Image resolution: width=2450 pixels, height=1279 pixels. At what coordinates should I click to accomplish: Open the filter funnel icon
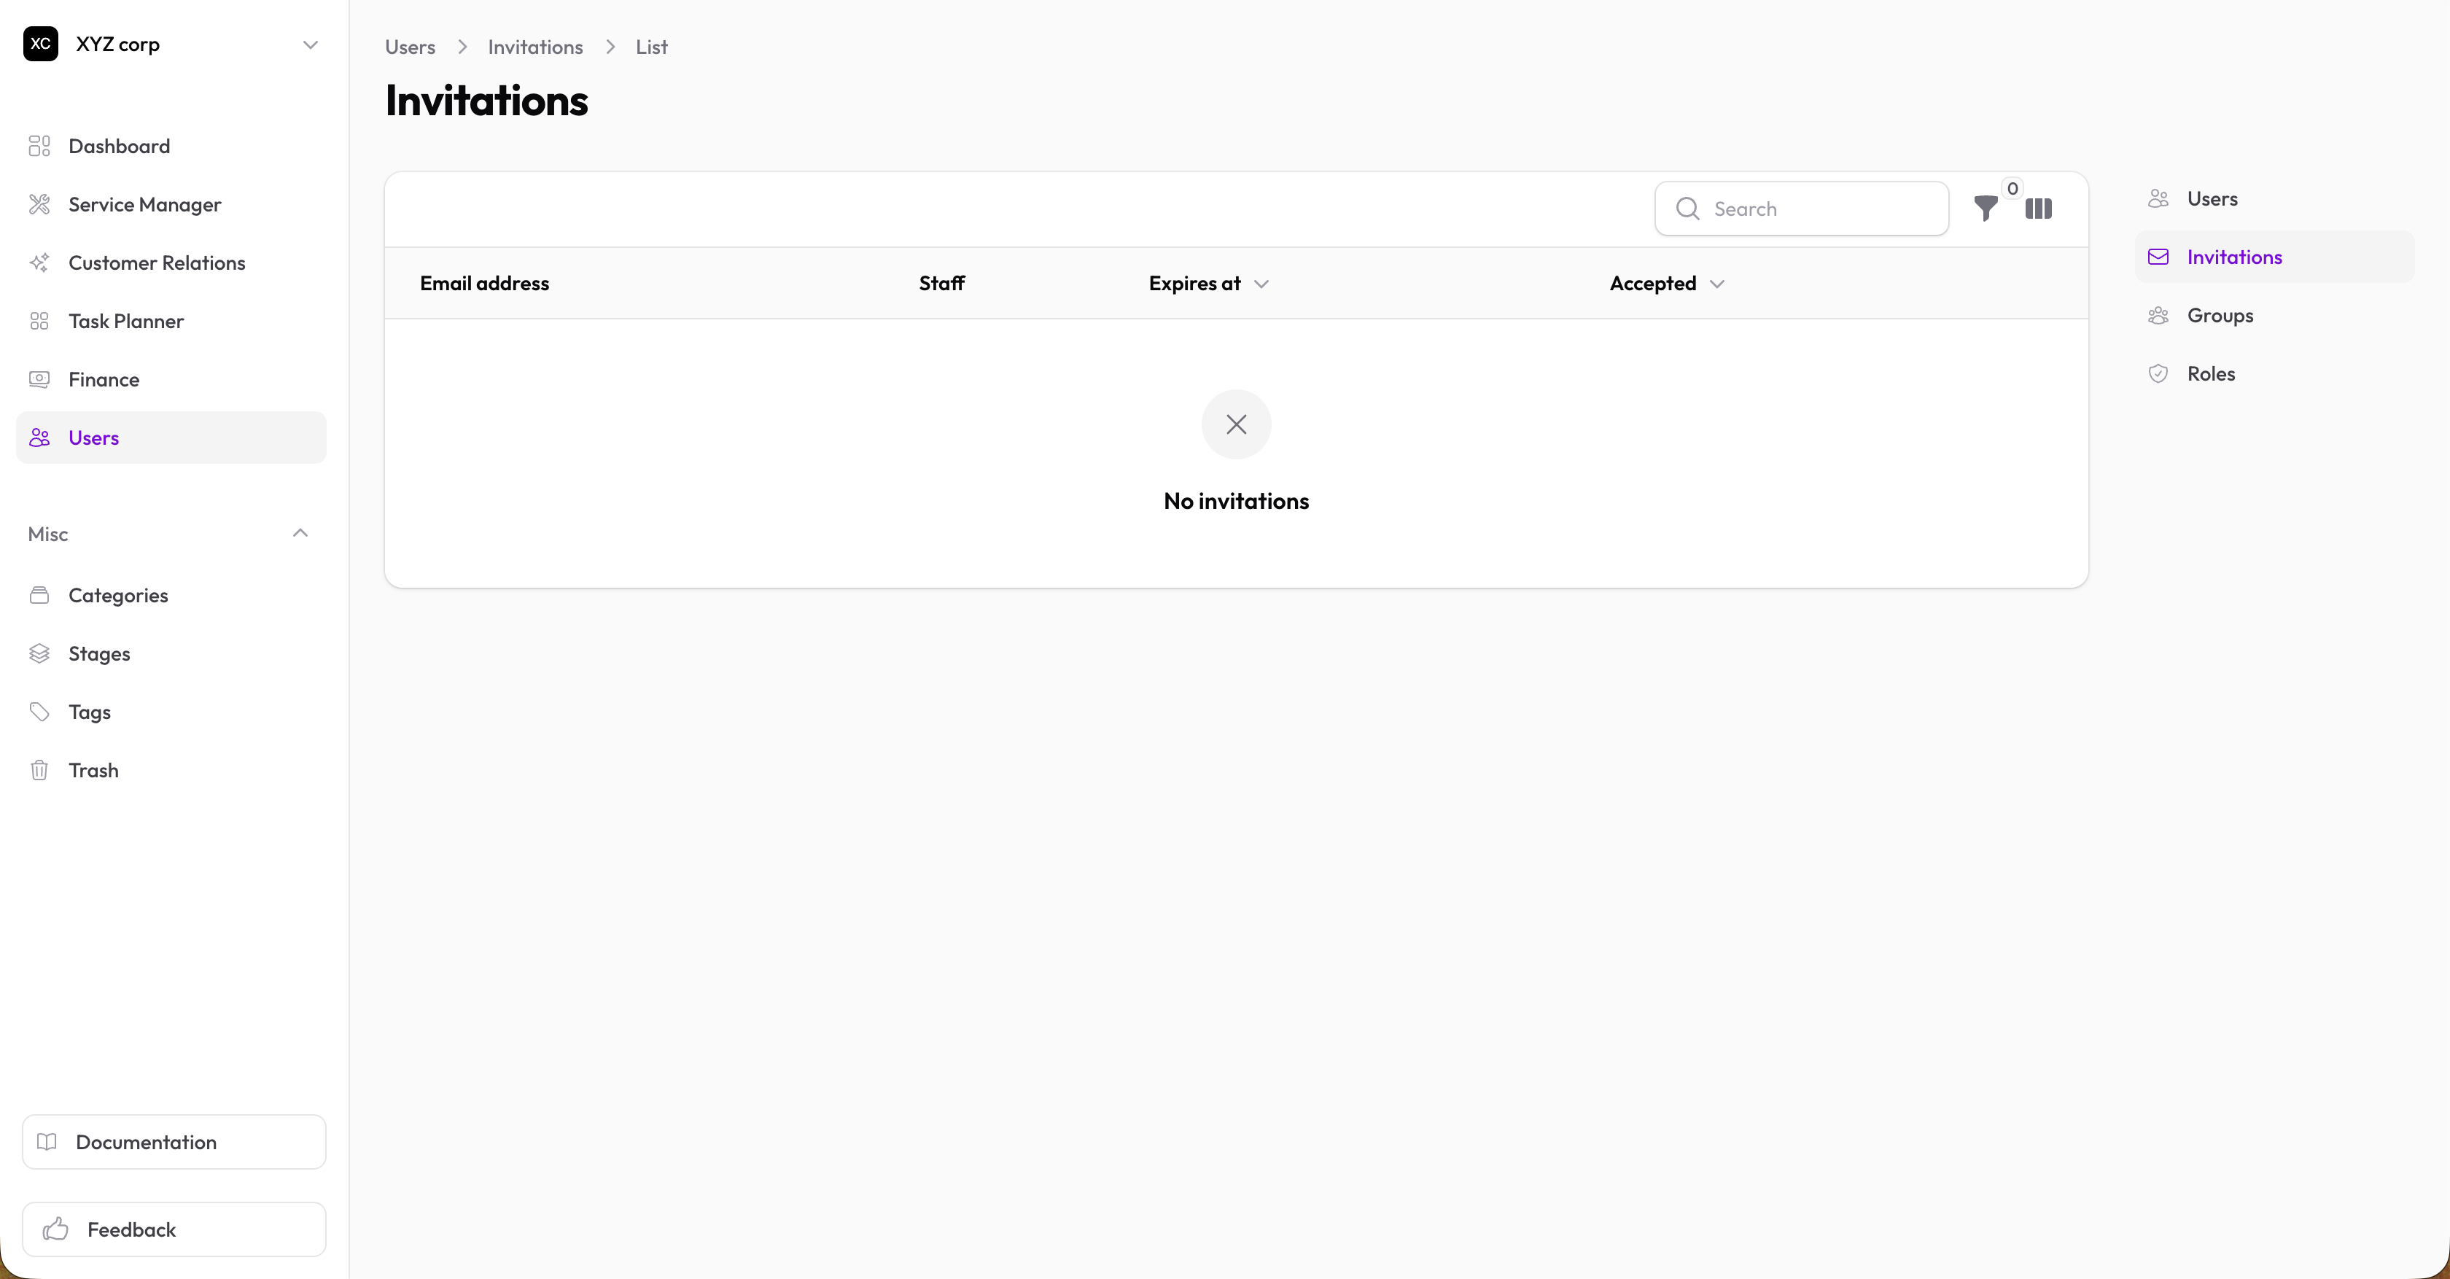tap(1986, 209)
